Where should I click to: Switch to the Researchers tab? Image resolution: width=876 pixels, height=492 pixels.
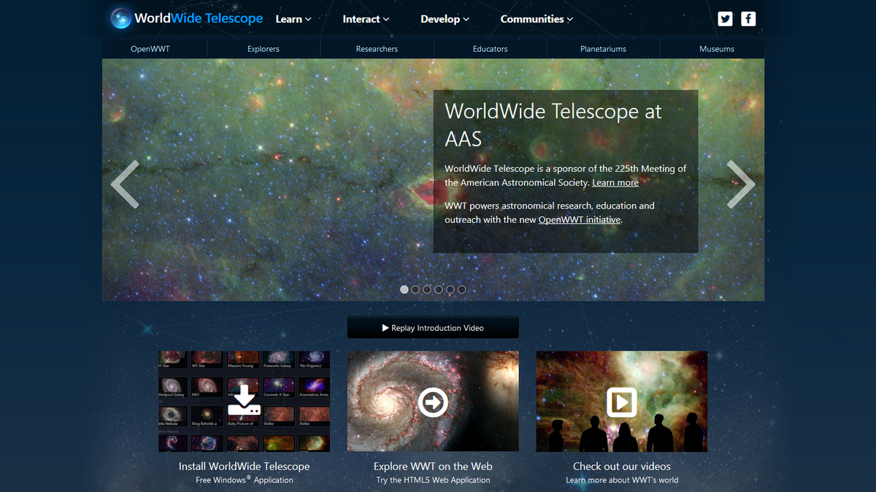(x=377, y=49)
